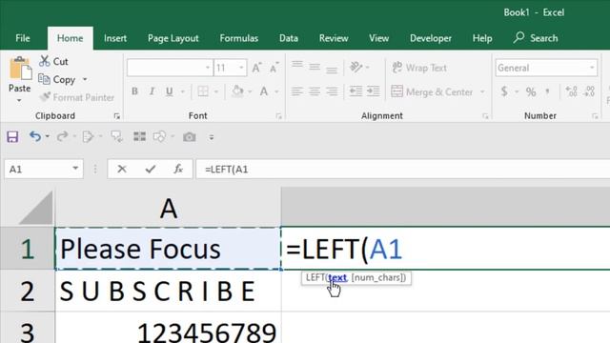Open the Copy dropdown arrow
The width and height of the screenshot is (610, 343).
click(x=85, y=80)
